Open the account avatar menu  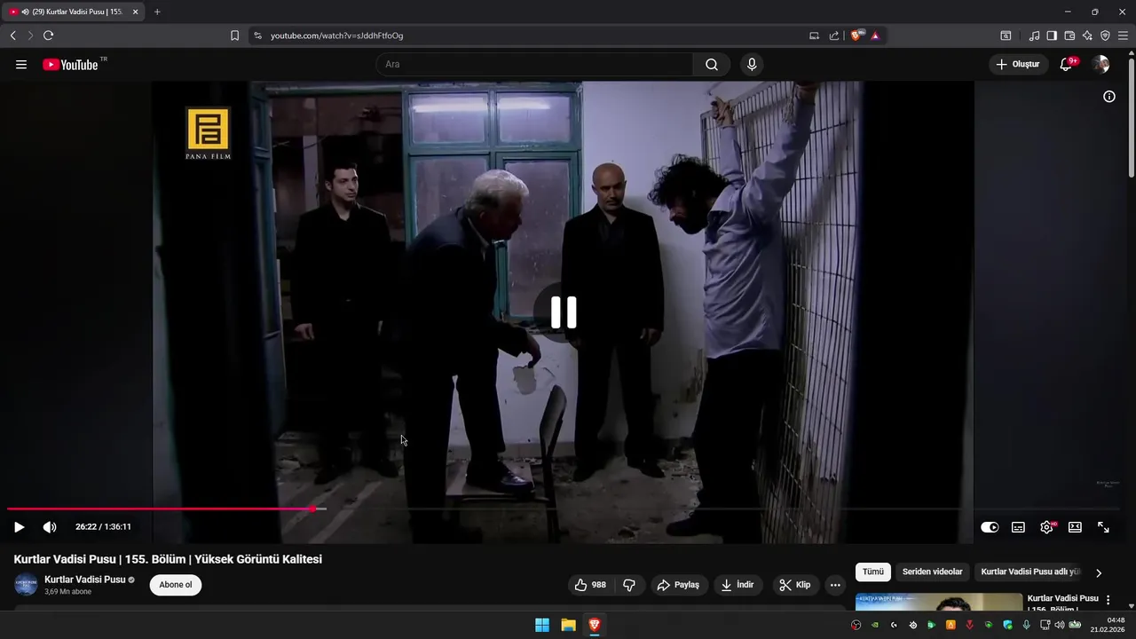pos(1100,65)
